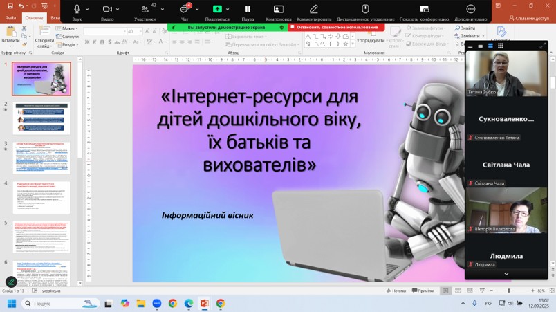Click Пауза to pause screen sharing

(x=248, y=10)
